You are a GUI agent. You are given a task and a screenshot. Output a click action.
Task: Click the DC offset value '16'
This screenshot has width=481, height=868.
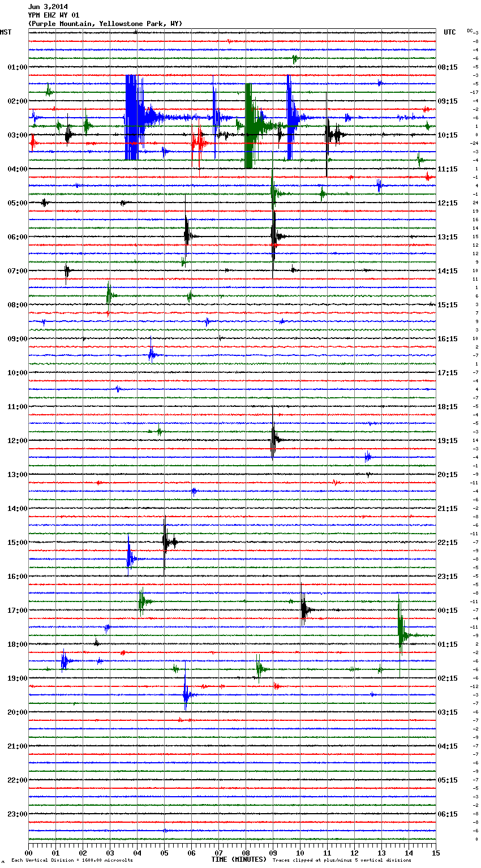click(476, 220)
